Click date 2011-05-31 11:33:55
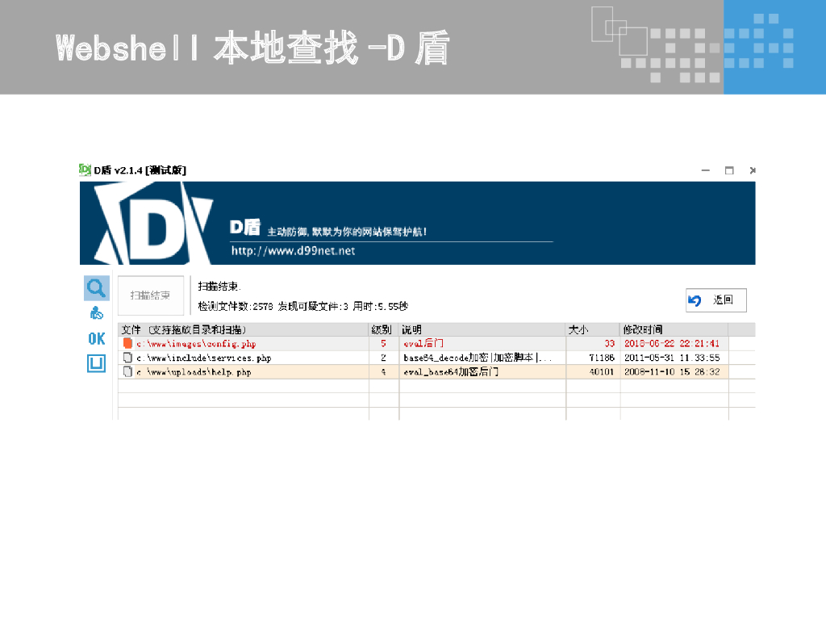The image size is (826, 620). tap(672, 358)
